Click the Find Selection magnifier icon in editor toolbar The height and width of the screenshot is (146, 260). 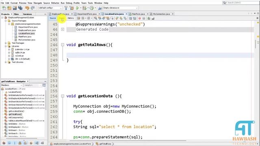[x=96, y=18]
